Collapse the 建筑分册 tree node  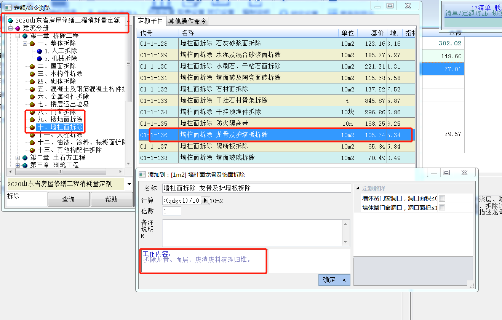(10, 28)
